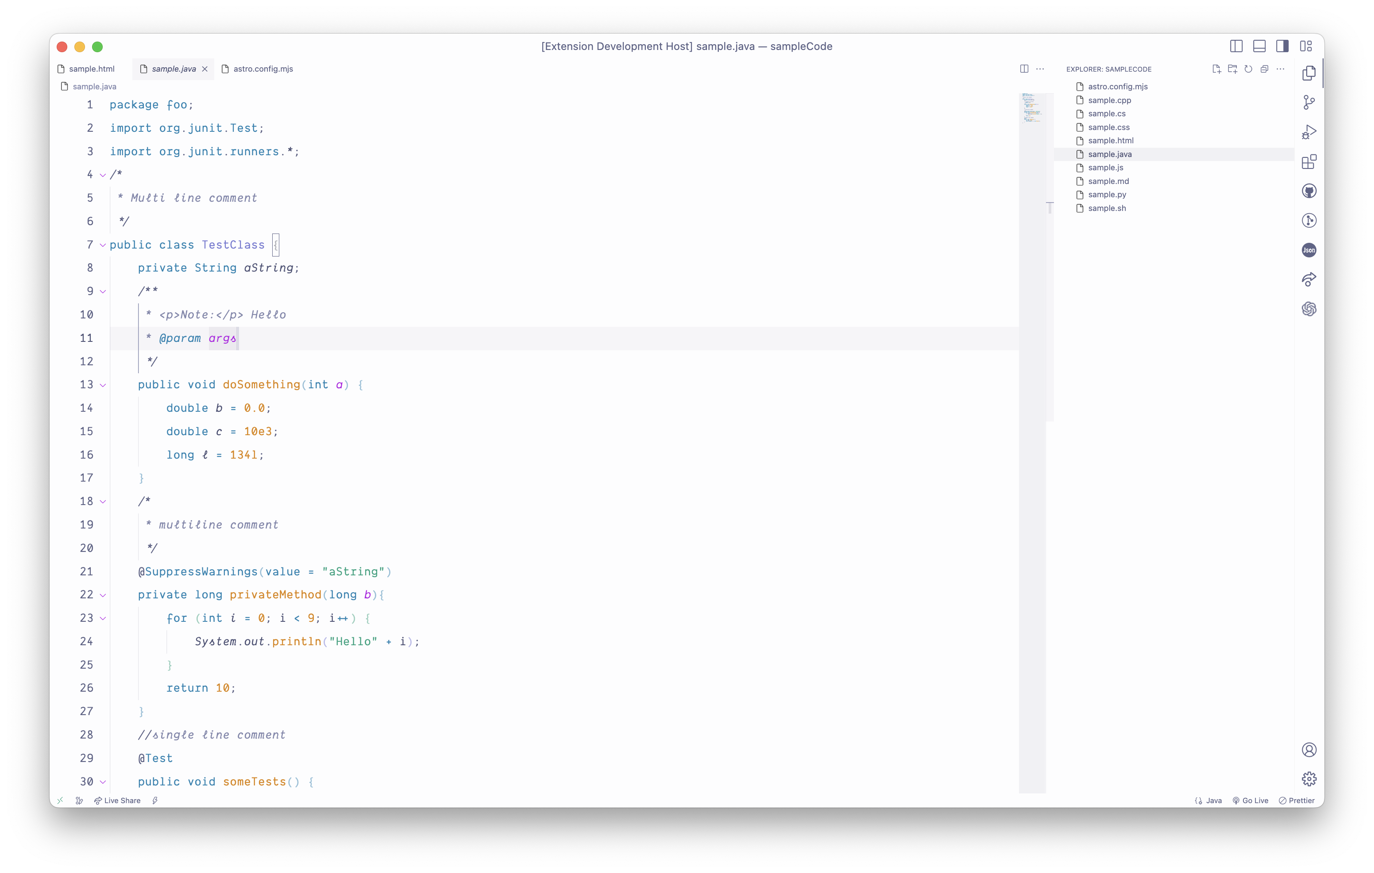This screenshot has width=1374, height=873.
Task: Switch to the astro.config.mjs tab
Action: [x=262, y=69]
